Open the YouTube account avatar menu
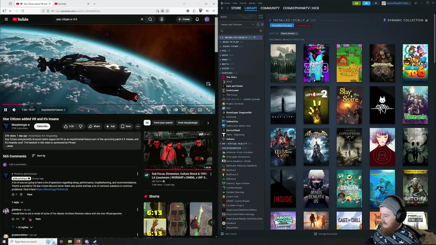Image resolution: width=436 pixels, height=245 pixels. (207, 19)
